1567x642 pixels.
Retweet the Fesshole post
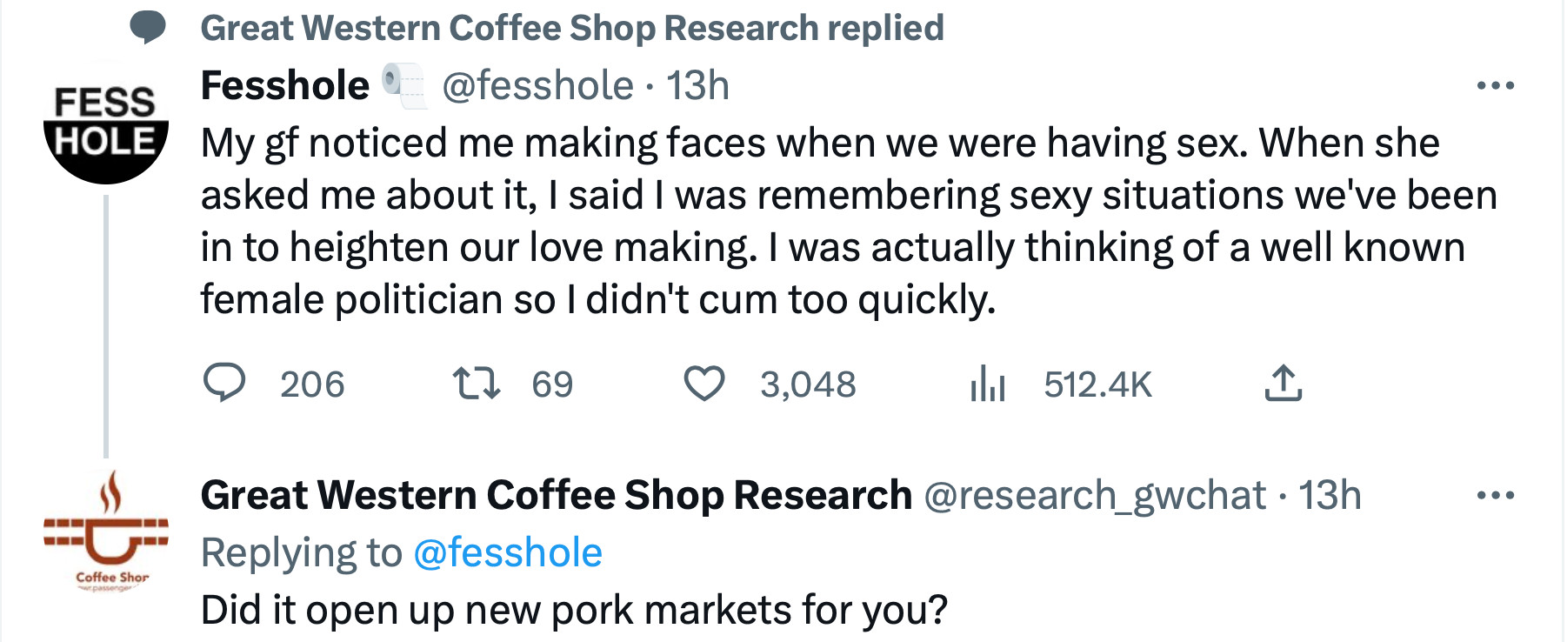(477, 383)
